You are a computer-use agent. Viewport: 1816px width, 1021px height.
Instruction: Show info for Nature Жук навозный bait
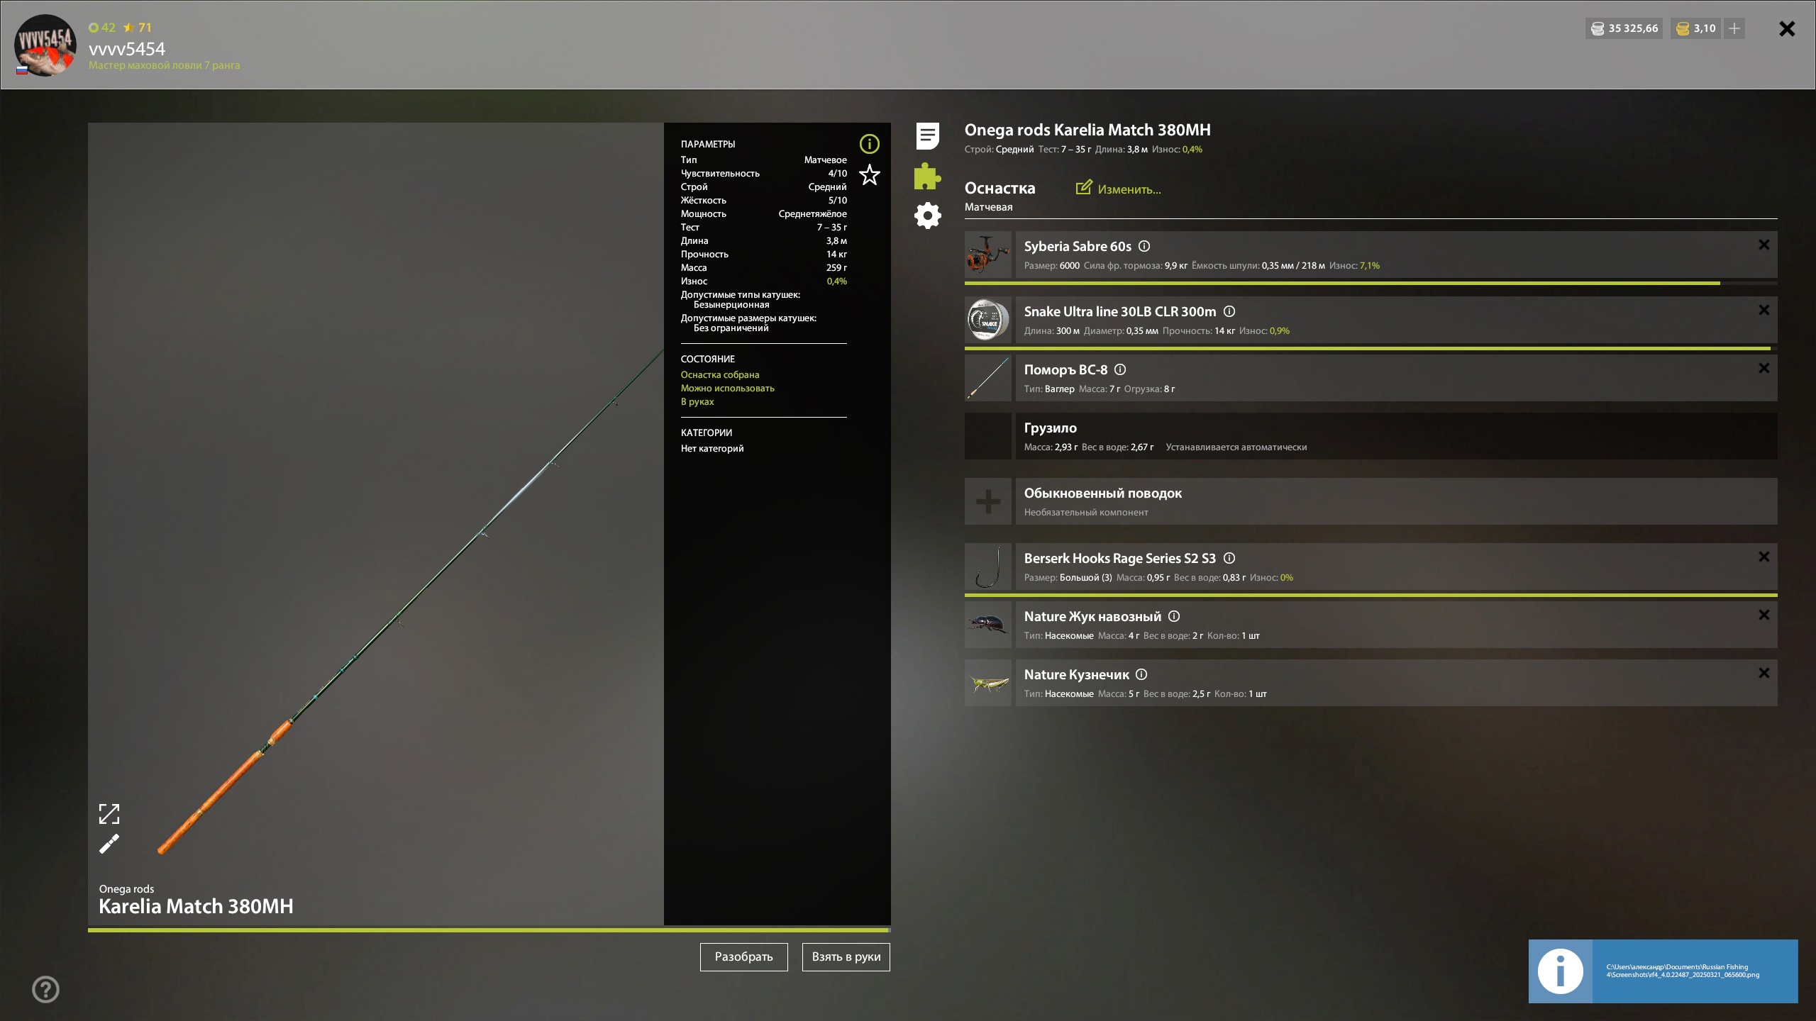coord(1174,616)
